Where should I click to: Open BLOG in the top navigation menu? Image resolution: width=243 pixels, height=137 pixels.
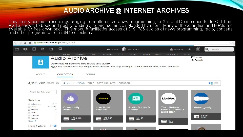point(93,54)
